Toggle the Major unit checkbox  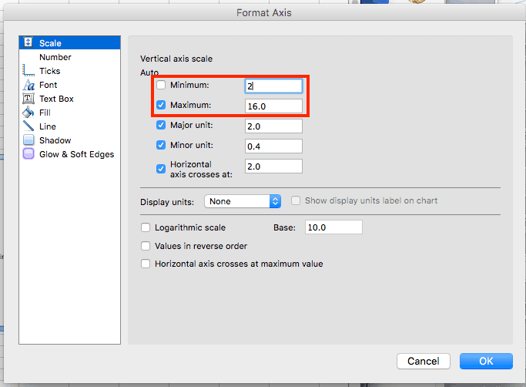point(161,125)
